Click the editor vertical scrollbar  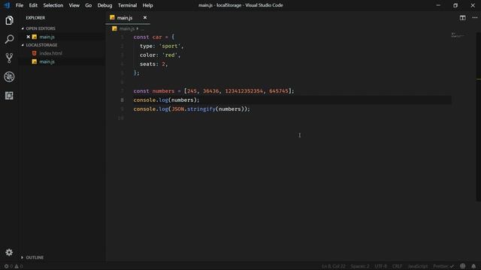point(479,116)
